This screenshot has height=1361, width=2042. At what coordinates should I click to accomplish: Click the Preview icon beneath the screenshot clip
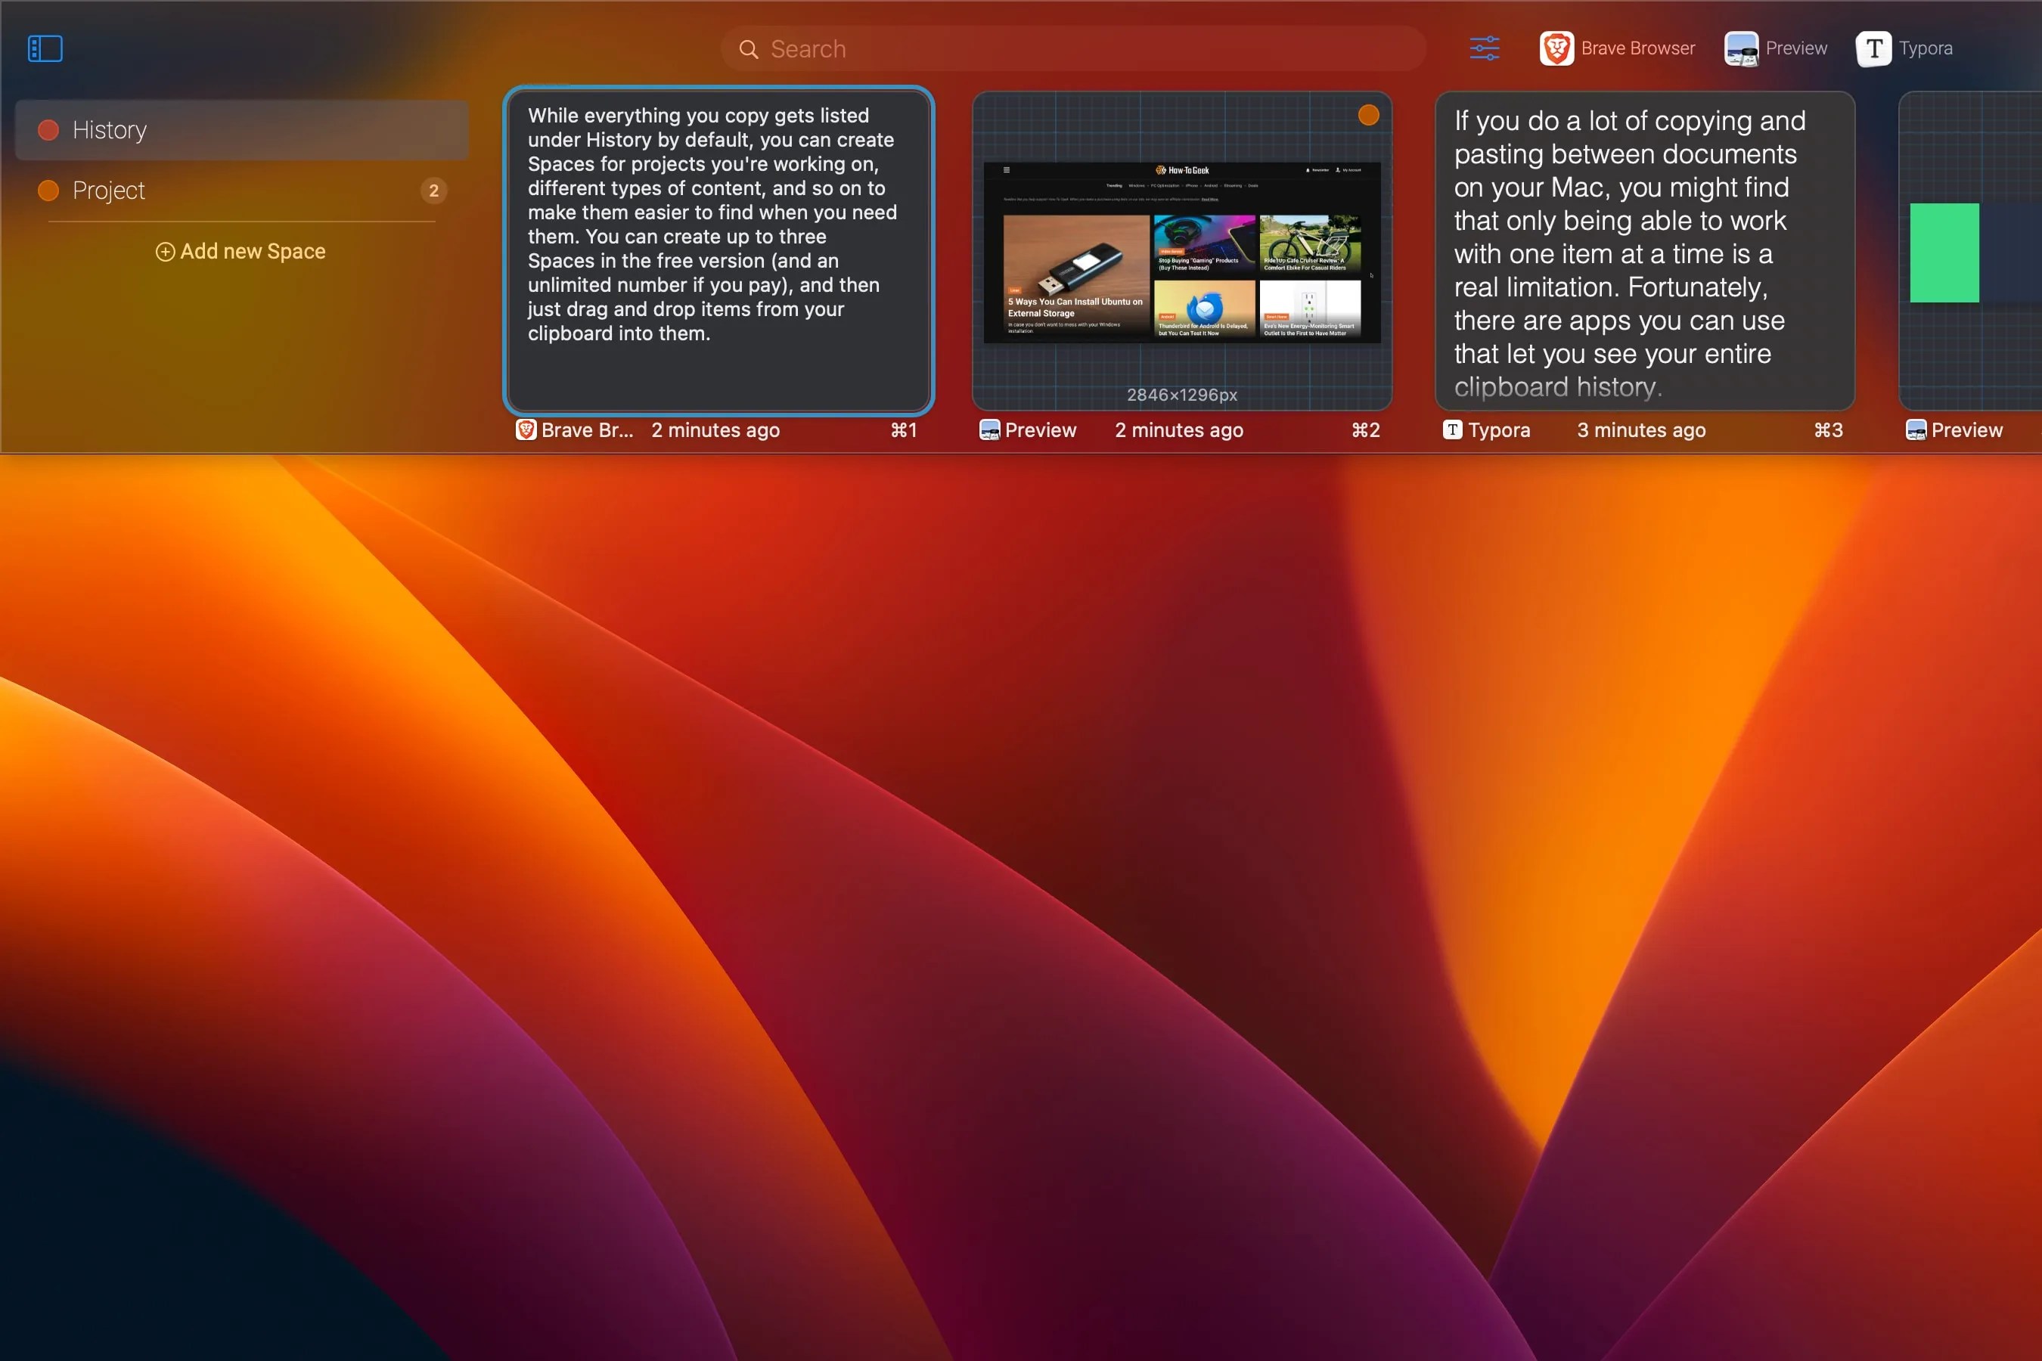click(989, 429)
